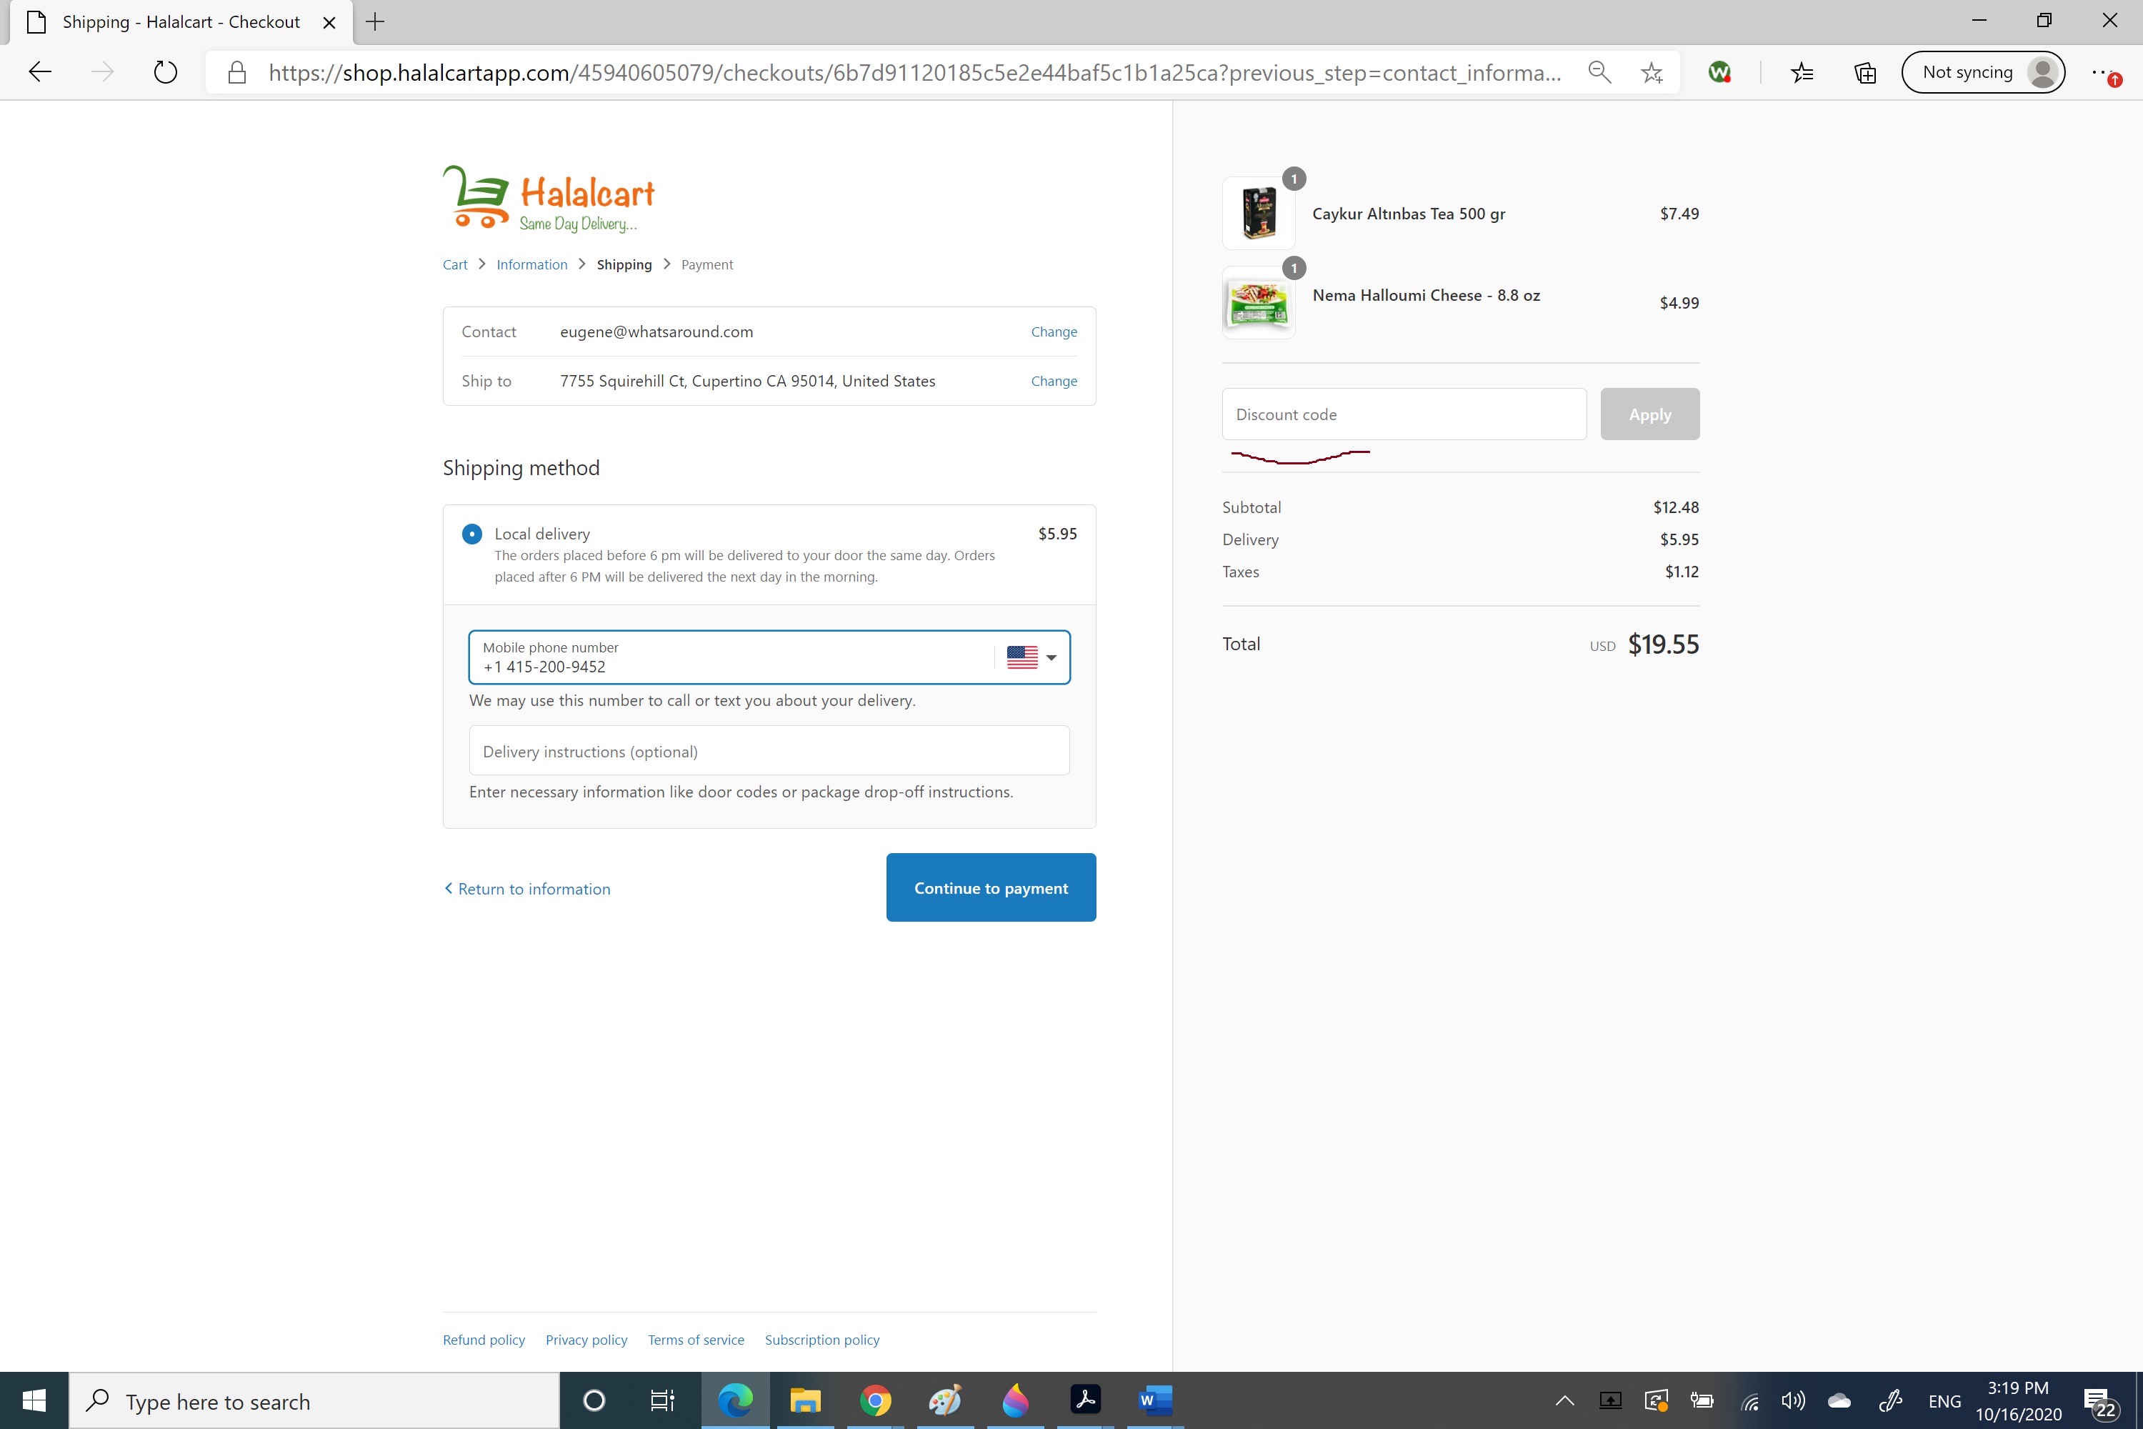
Task: Click the green W extension icon
Action: (1719, 73)
